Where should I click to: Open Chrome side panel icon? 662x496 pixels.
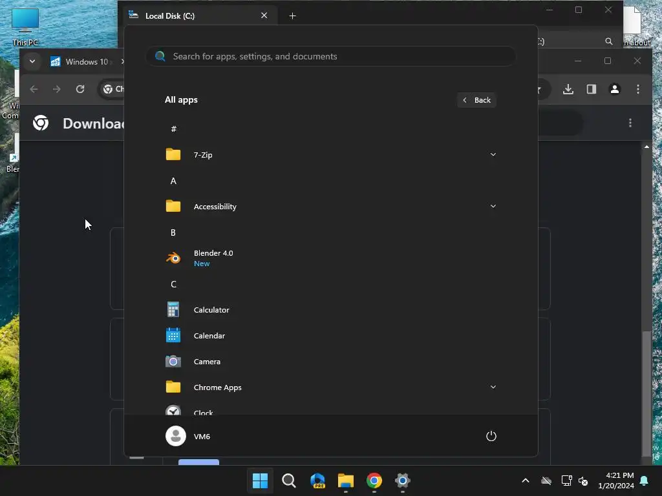(592, 89)
